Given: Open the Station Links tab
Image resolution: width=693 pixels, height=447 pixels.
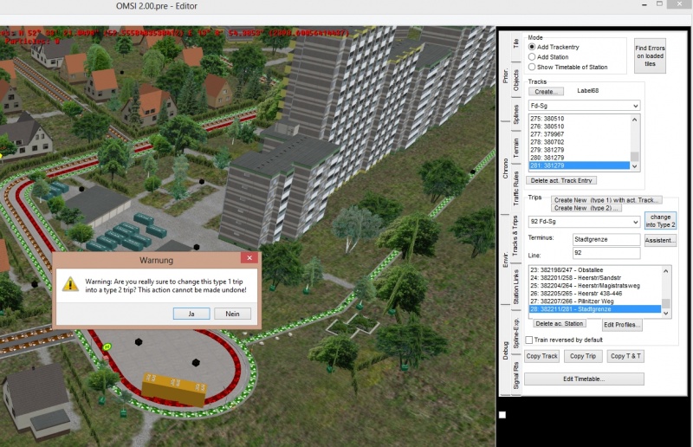Looking at the screenshot, I should [x=517, y=284].
